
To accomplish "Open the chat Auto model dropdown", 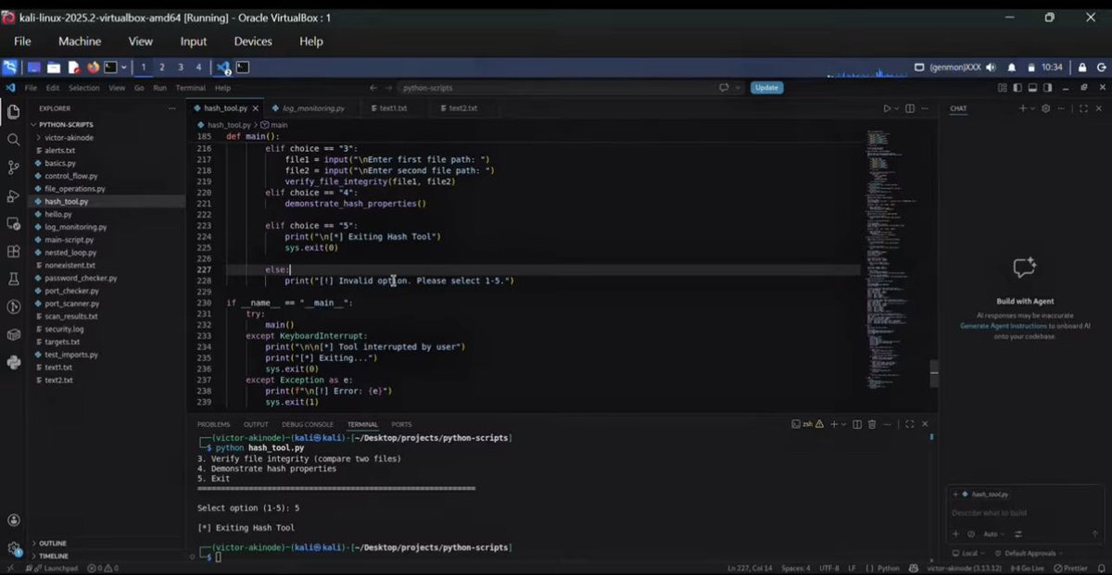I will tap(992, 534).
